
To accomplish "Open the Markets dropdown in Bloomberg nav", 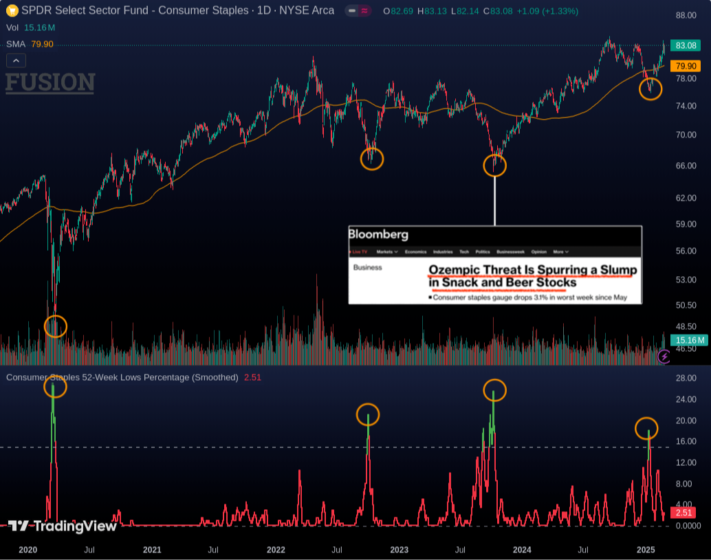I will click(x=387, y=252).
